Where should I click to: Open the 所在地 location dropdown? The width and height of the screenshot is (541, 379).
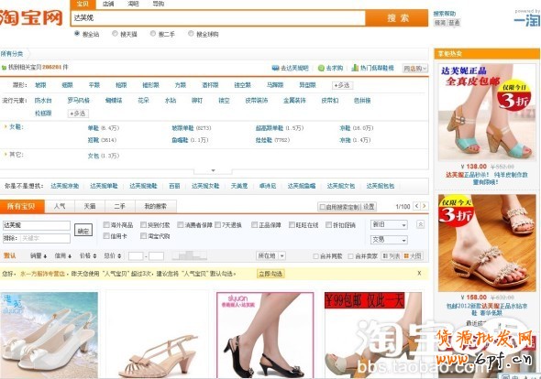[271, 256]
